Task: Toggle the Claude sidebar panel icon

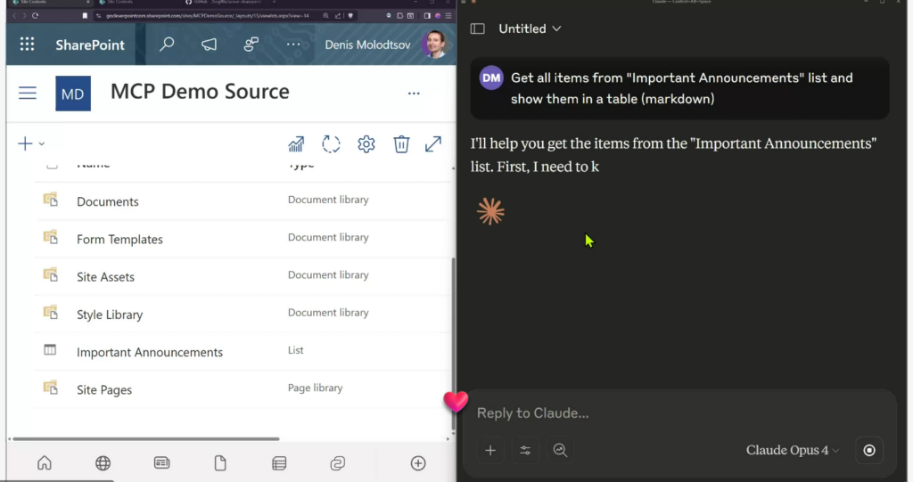Action: [478, 29]
